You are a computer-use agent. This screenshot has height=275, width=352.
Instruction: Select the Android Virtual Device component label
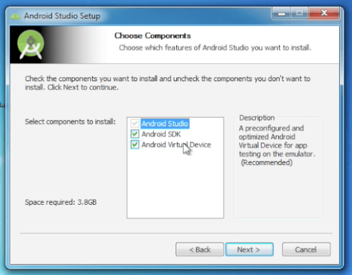point(176,145)
